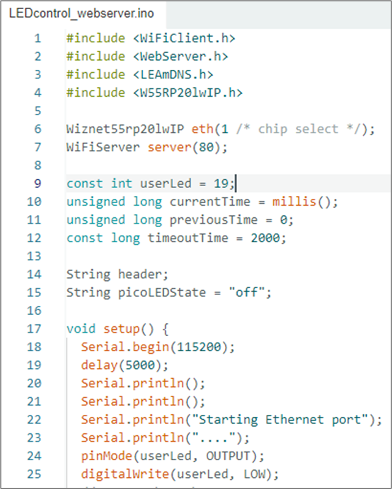Click the String header declaration
This screenshot has height=489, width=392.
point(118,274)
